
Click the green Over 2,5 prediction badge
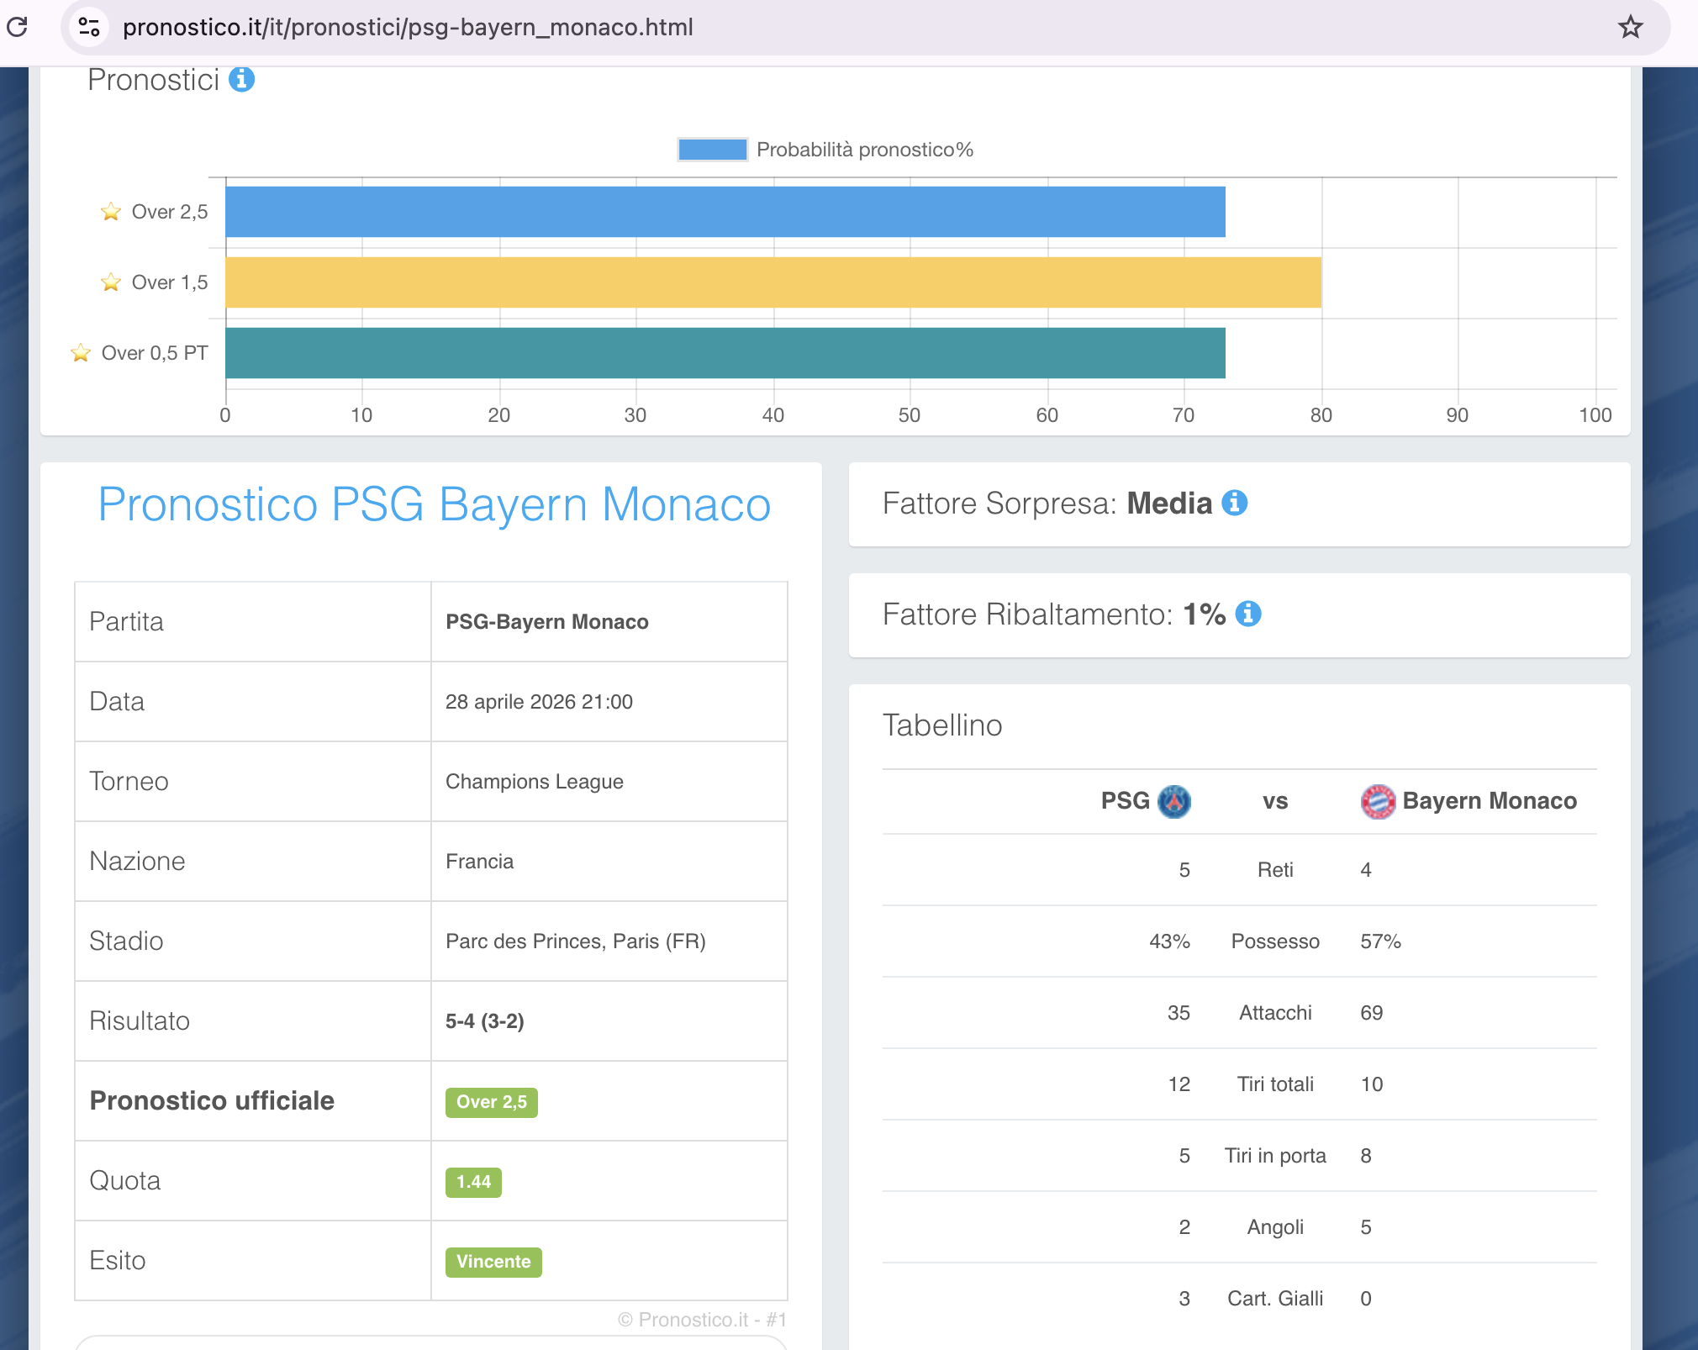tap(491, 1102)
